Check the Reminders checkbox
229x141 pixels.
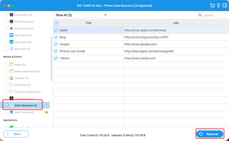7,85
